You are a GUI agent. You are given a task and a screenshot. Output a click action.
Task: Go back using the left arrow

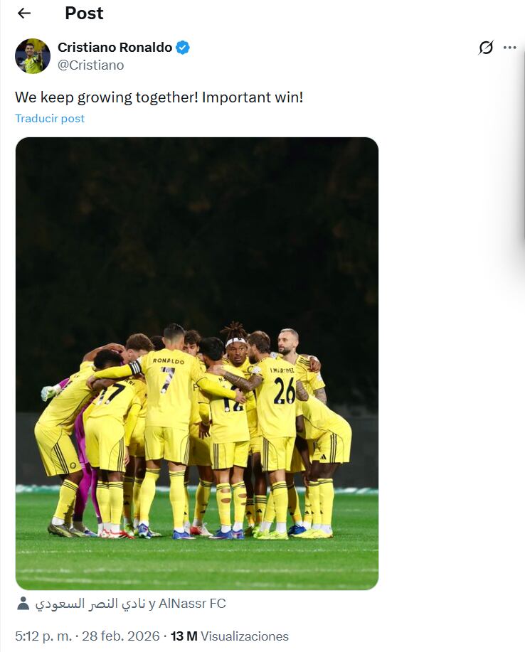24,14
